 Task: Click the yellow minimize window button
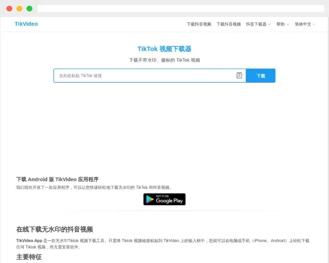[19, 8]
